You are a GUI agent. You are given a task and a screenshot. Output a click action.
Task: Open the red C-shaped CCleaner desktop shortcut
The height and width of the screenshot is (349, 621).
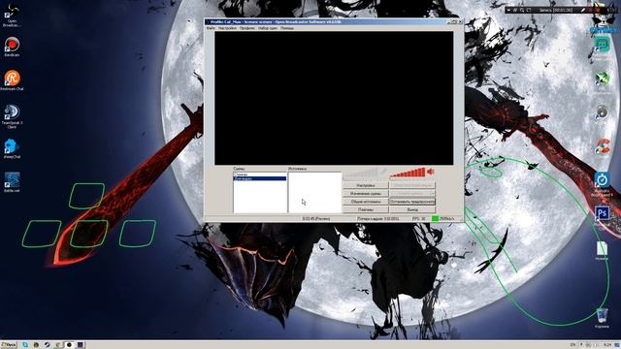(602, 146)
